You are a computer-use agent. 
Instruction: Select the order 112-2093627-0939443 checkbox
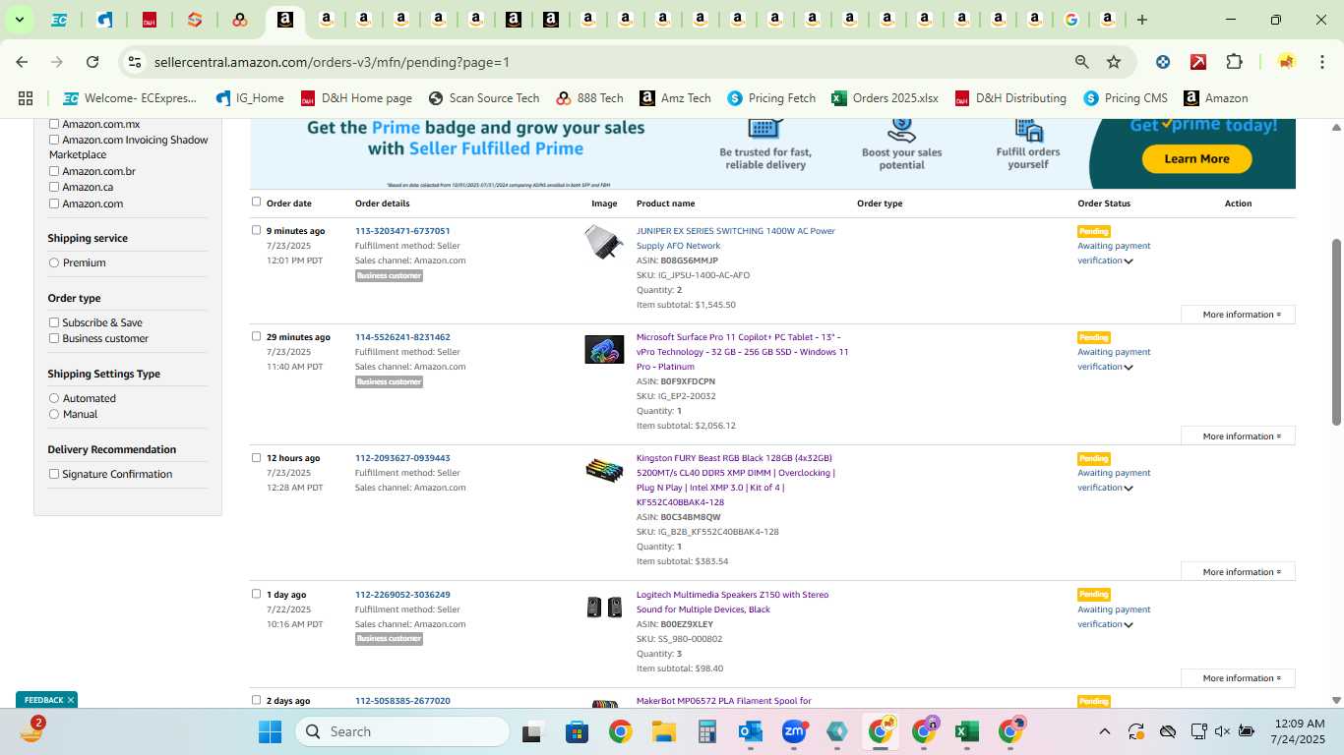(257, 457)
